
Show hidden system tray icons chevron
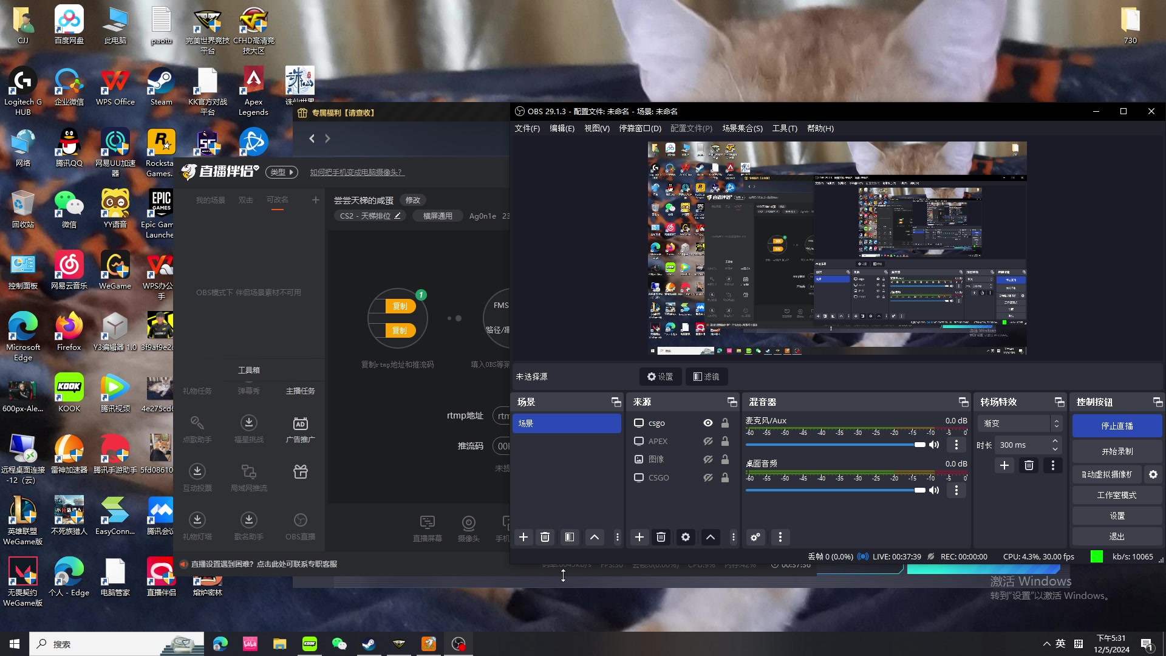(x=1046, y=644)
